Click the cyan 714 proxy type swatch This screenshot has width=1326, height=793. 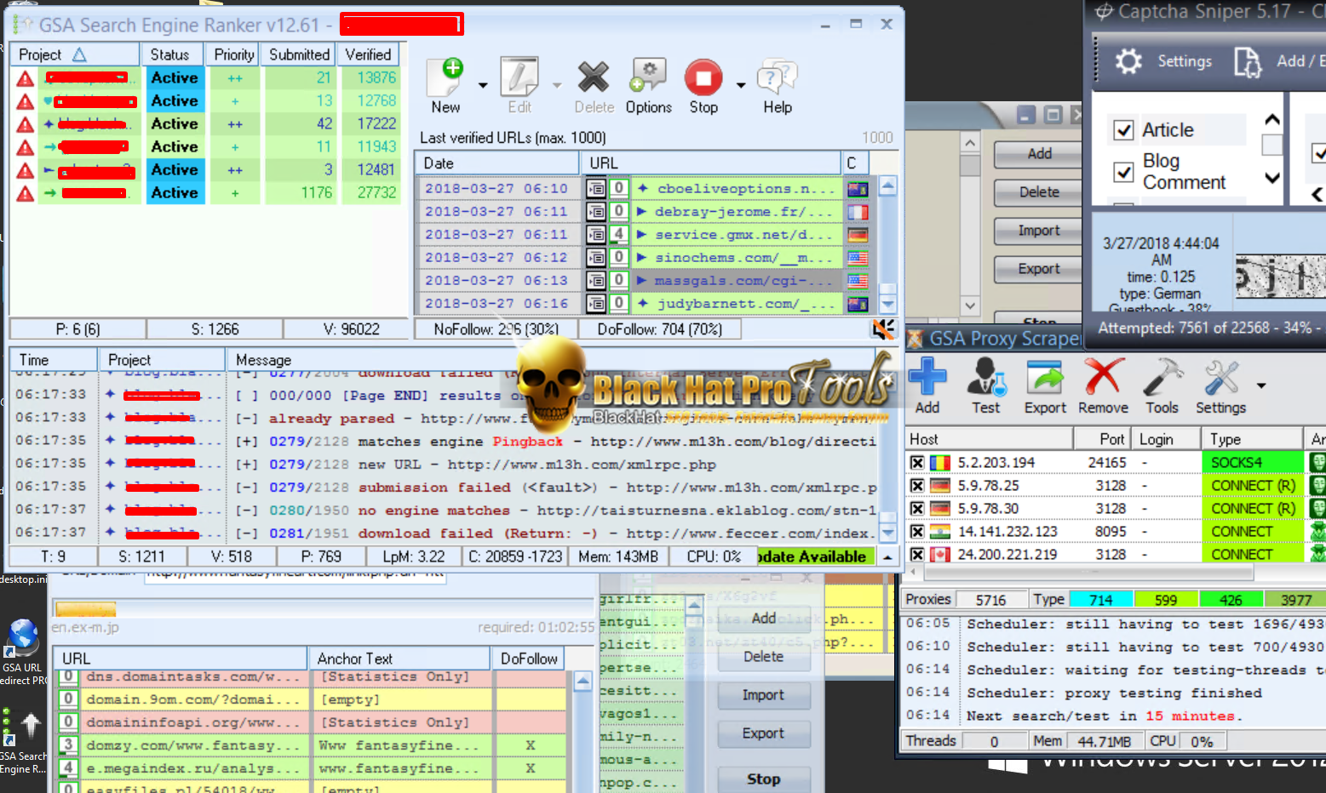click(x=1101, y=600)
